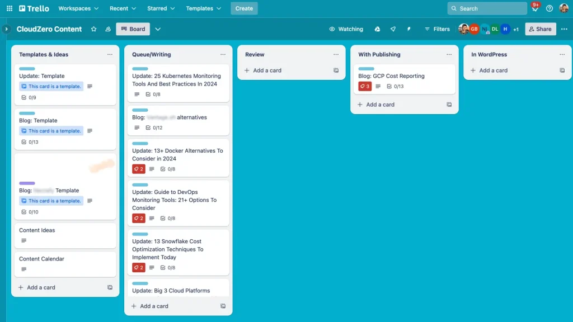Image resolution: width=573 pixels, height=322 pixels.
Task: Open the Google Drive power-up icon
Action: 377,29
